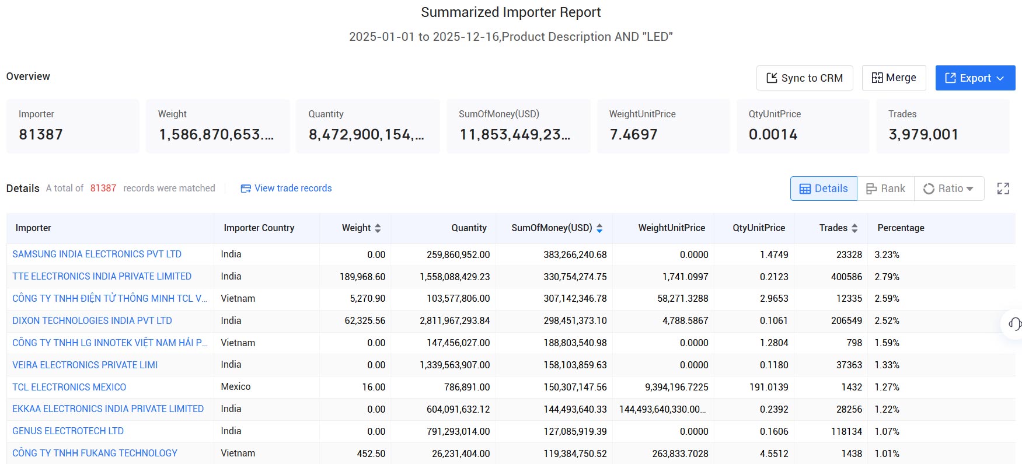Click the Trades overview card

click(x=943, y=126)
